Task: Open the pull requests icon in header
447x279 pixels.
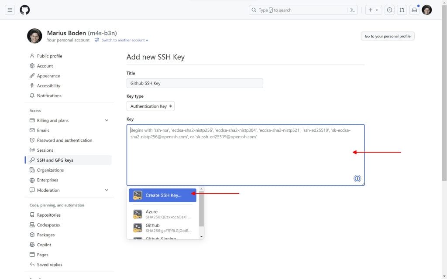Action: [x=402, y=10]
